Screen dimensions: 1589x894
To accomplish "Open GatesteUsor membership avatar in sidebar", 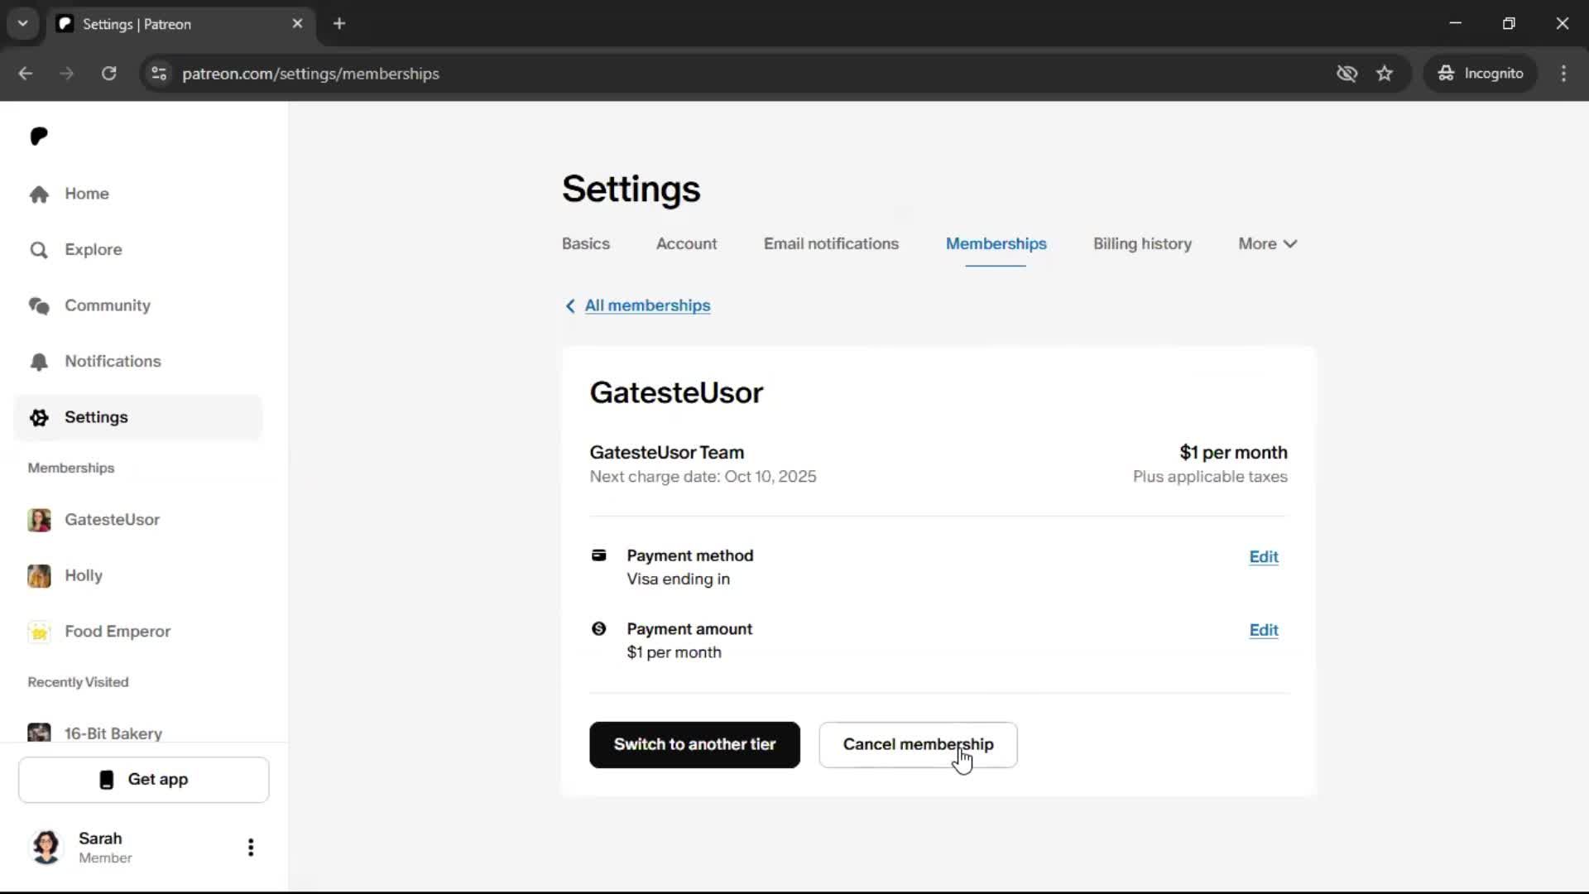I will [39, 520].
